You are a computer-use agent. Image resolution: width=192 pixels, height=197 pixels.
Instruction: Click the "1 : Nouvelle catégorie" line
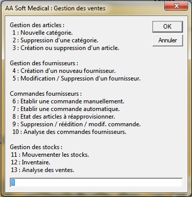(x=42, y=33)
